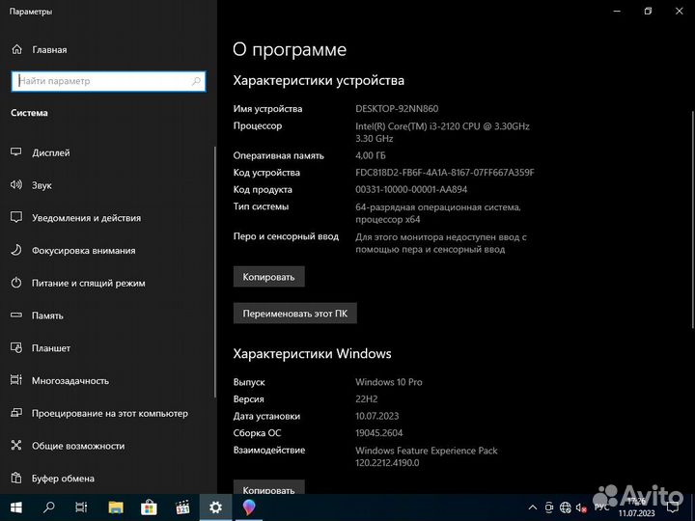Click the Windows 10 Pro edition value
The width and height of the screenshot is (695, 521).
[x=389, y=382]
